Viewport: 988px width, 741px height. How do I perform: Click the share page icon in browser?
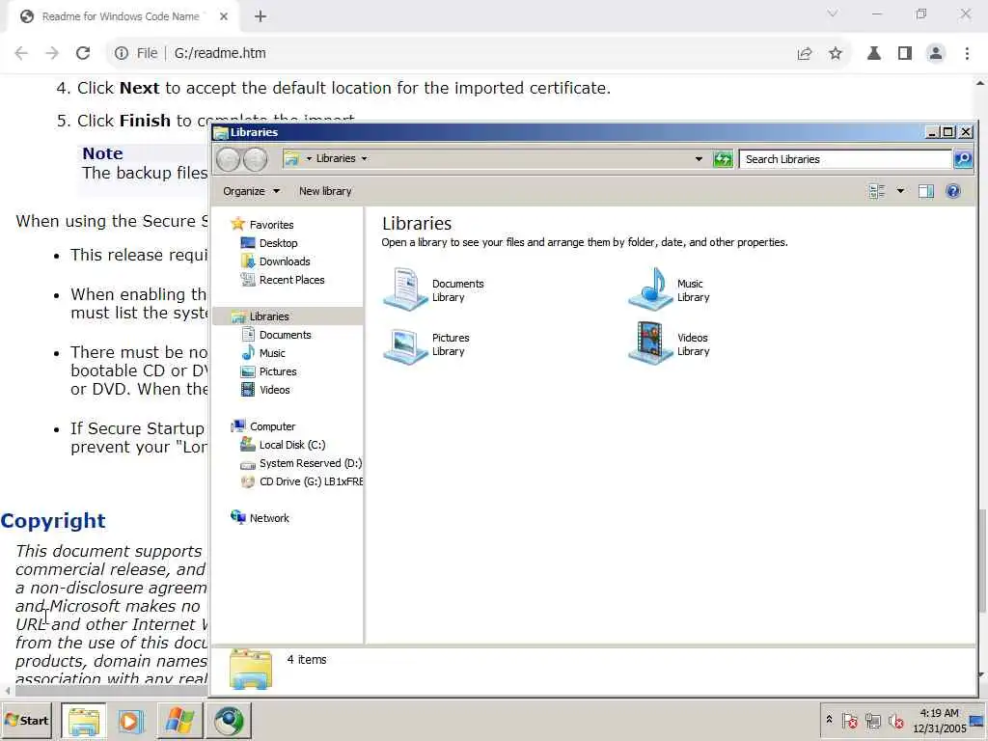pos(805,54)
